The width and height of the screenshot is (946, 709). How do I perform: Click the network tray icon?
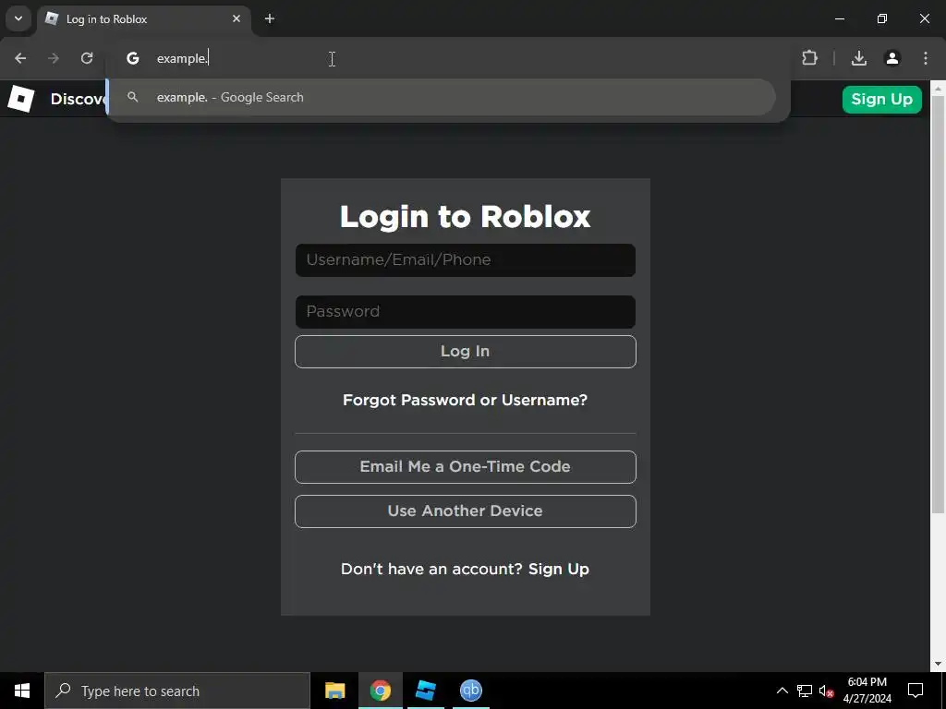coord(805,691)
